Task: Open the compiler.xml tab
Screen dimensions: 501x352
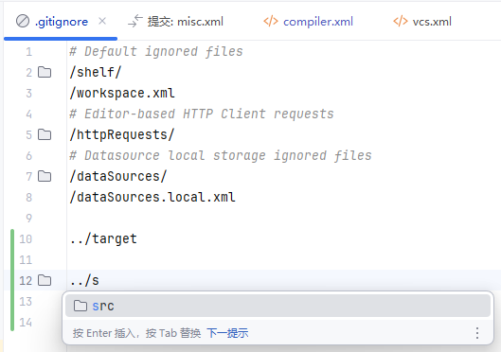Action: [x=309, y=22]
